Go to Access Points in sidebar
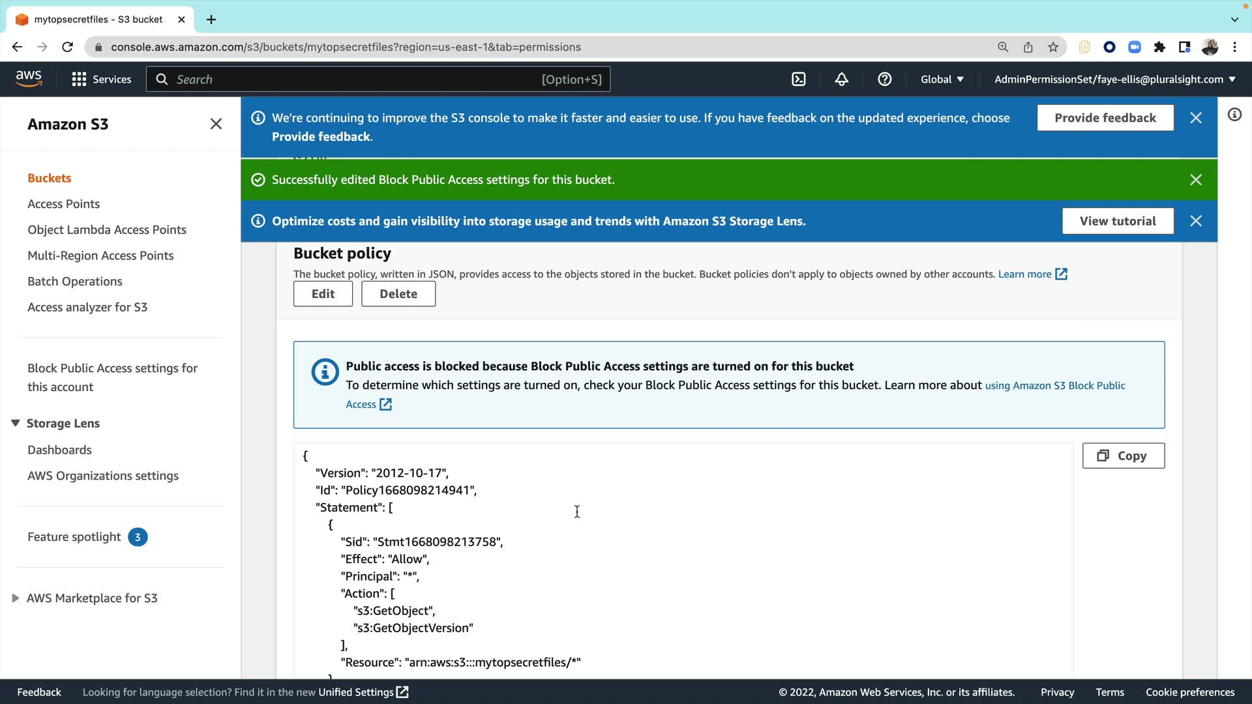 (63, 204)
